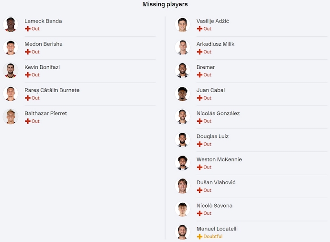This screenshot has height=242, width=330.
Task: Click orange Doubtful icon for Manuel Locatelli
Action: 199,236
